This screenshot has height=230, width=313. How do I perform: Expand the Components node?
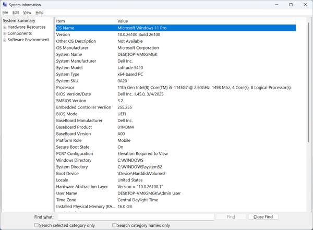[x=5, y=33]
